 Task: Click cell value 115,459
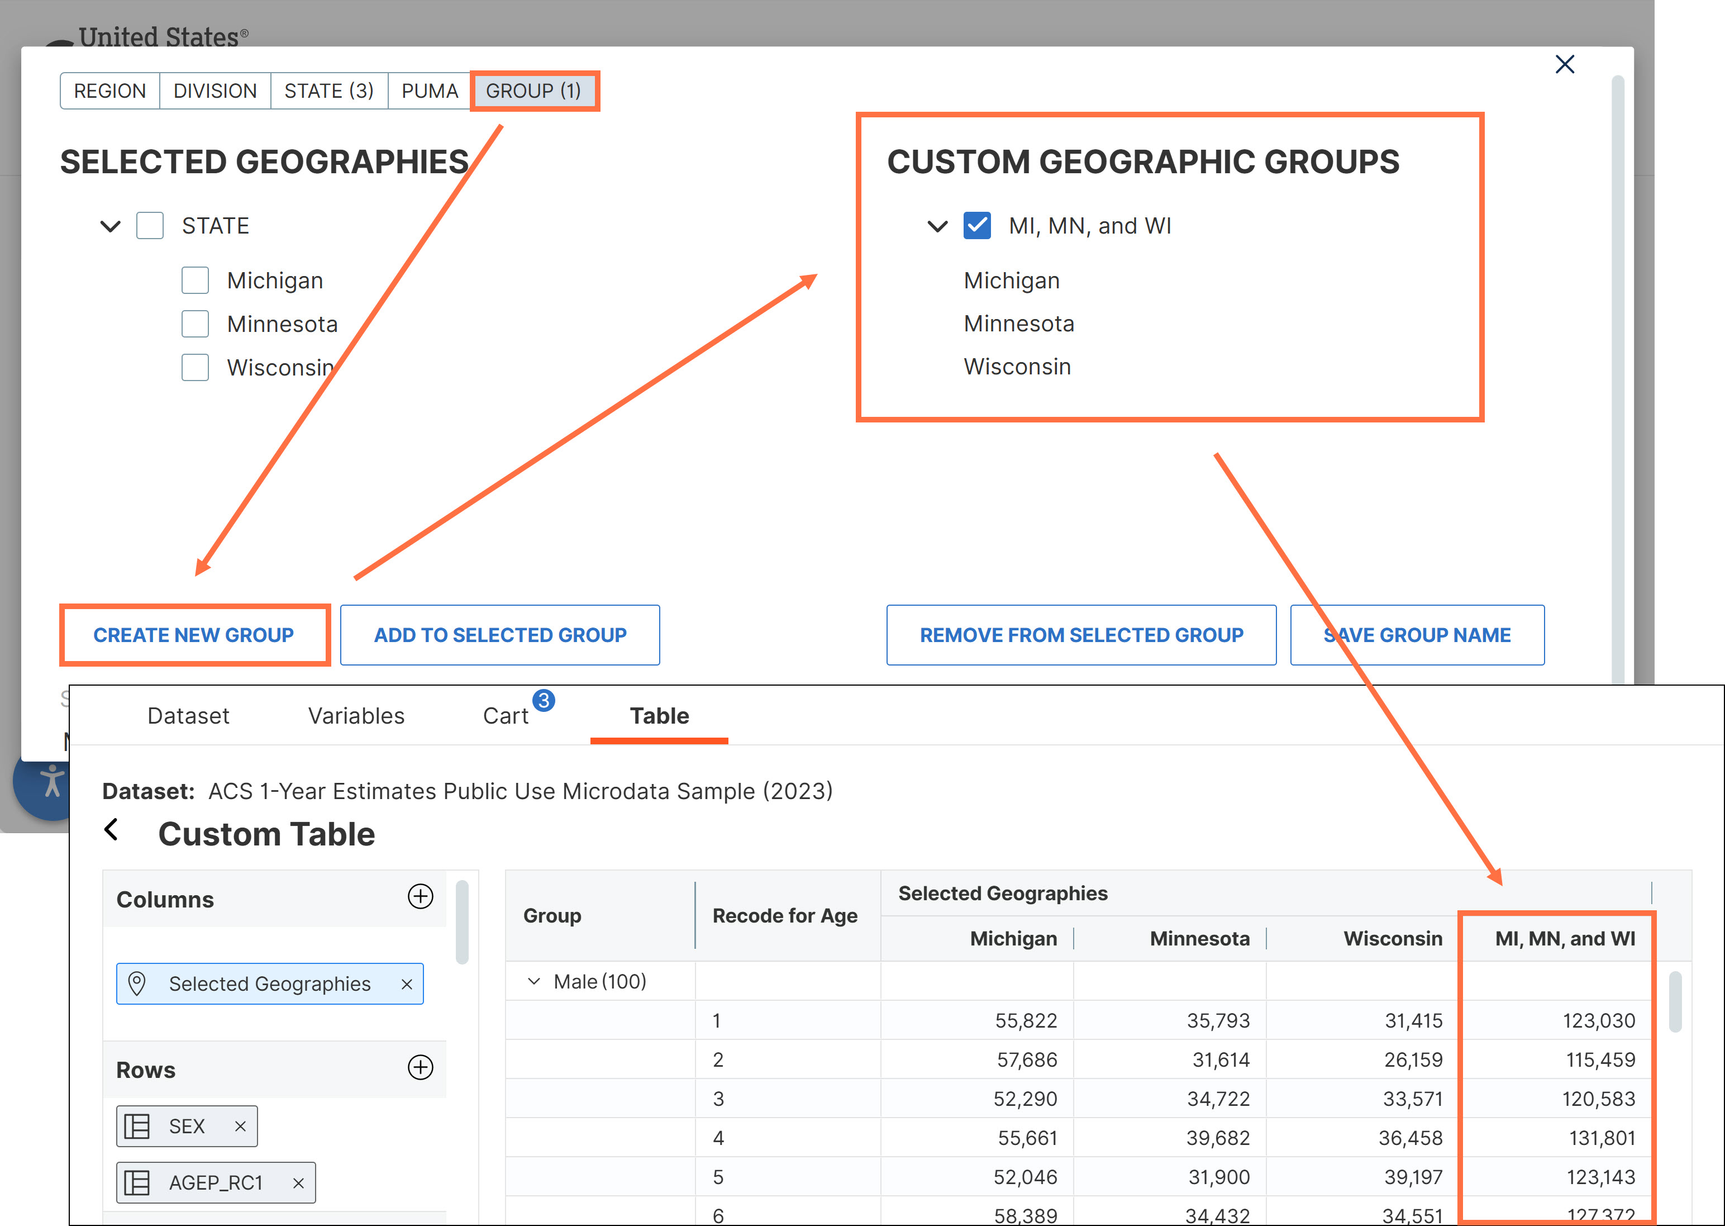point(1600,1060)
